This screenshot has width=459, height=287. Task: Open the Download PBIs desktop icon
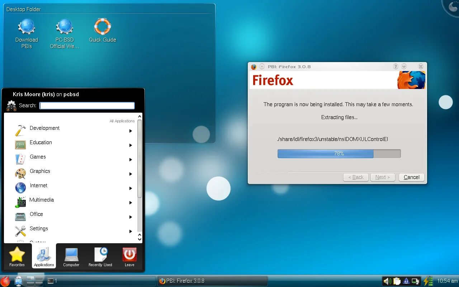(27, 33)
